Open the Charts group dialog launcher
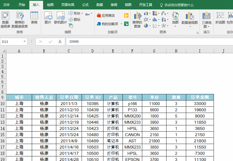Image resolution: width=233 pixels, height=161 pixels. tap(197, 33)
